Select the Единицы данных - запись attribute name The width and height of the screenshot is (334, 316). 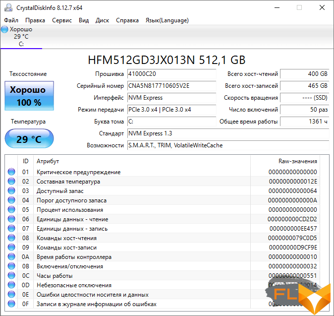[72, 229]
